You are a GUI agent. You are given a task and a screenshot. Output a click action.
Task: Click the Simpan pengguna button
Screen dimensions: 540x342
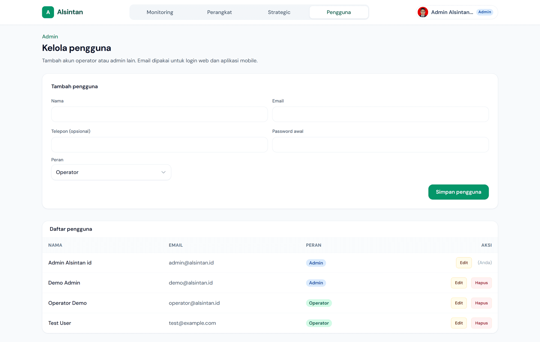[x=458, y=192]
